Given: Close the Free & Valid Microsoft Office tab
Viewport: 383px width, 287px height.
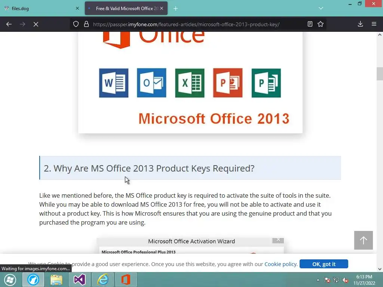Looking at the screenshot, I should (x=162, y=8).
